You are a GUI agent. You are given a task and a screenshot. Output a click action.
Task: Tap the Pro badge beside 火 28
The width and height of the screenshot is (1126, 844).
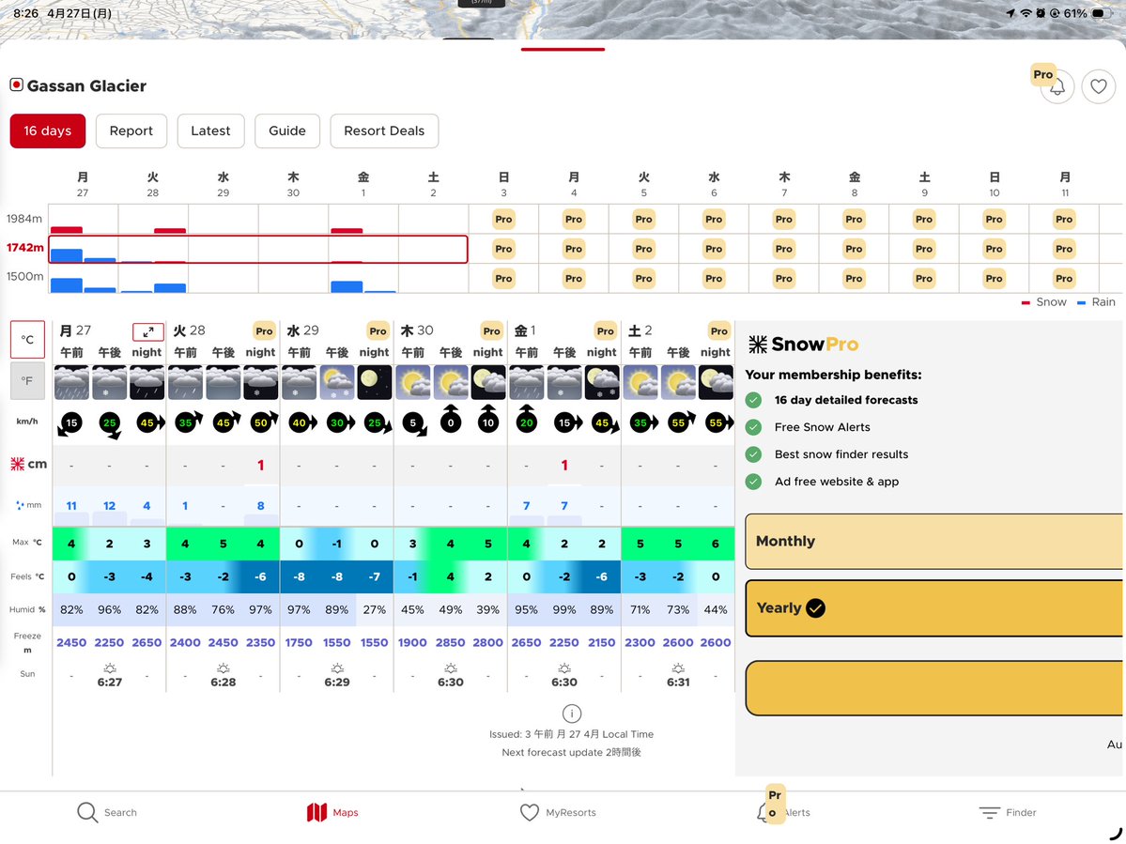point(264,330)
